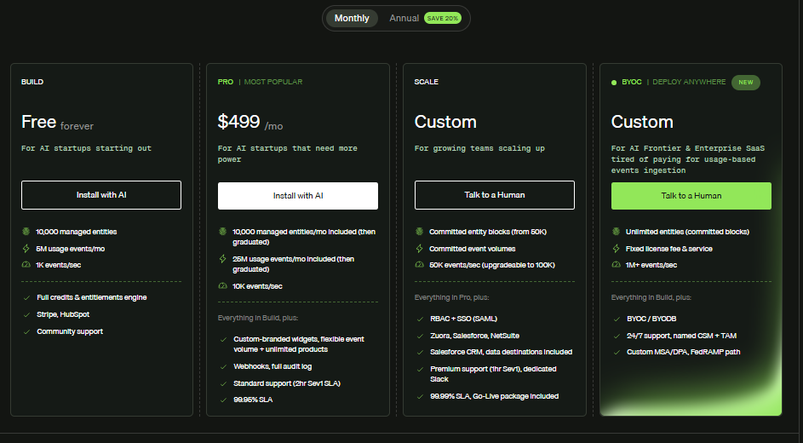Click speed gauge icon beside 1K events/sec

26,265
